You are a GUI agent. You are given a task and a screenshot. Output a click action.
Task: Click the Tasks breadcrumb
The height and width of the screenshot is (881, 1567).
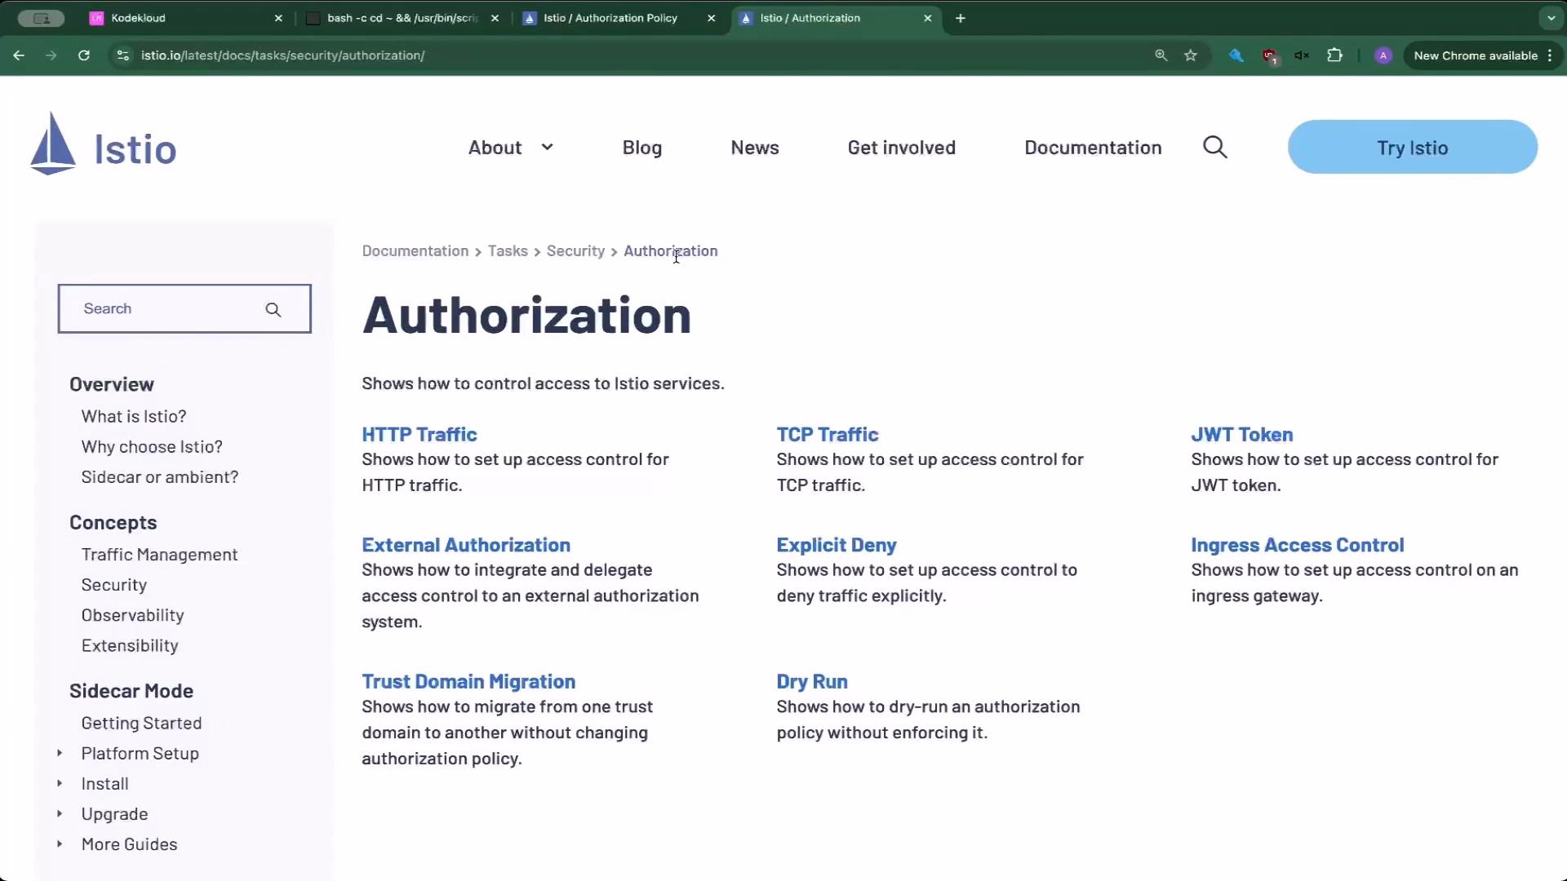click(x=508, y=251)
